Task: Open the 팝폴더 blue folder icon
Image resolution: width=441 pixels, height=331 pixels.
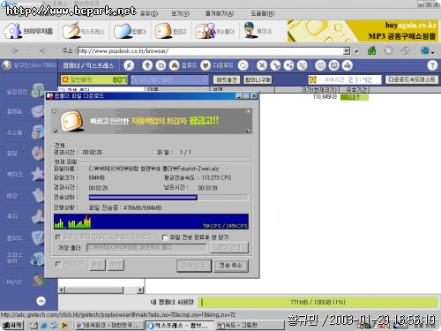Action: coord(123,31)
